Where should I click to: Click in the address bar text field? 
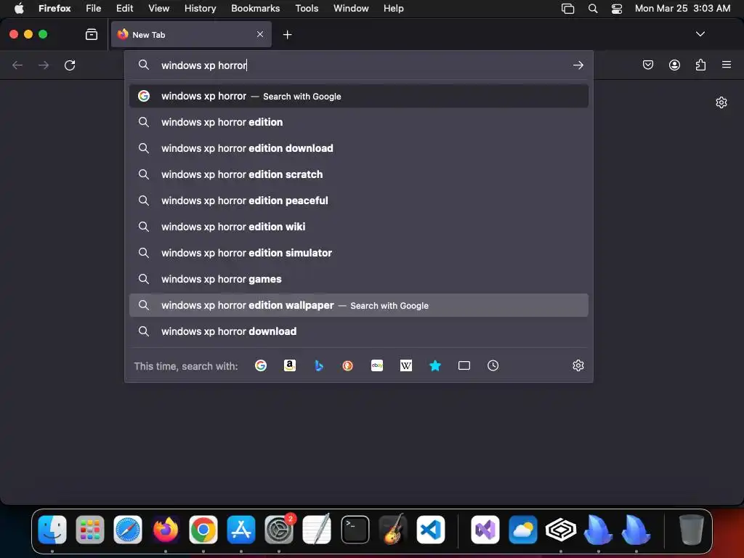tap(360, 65)
